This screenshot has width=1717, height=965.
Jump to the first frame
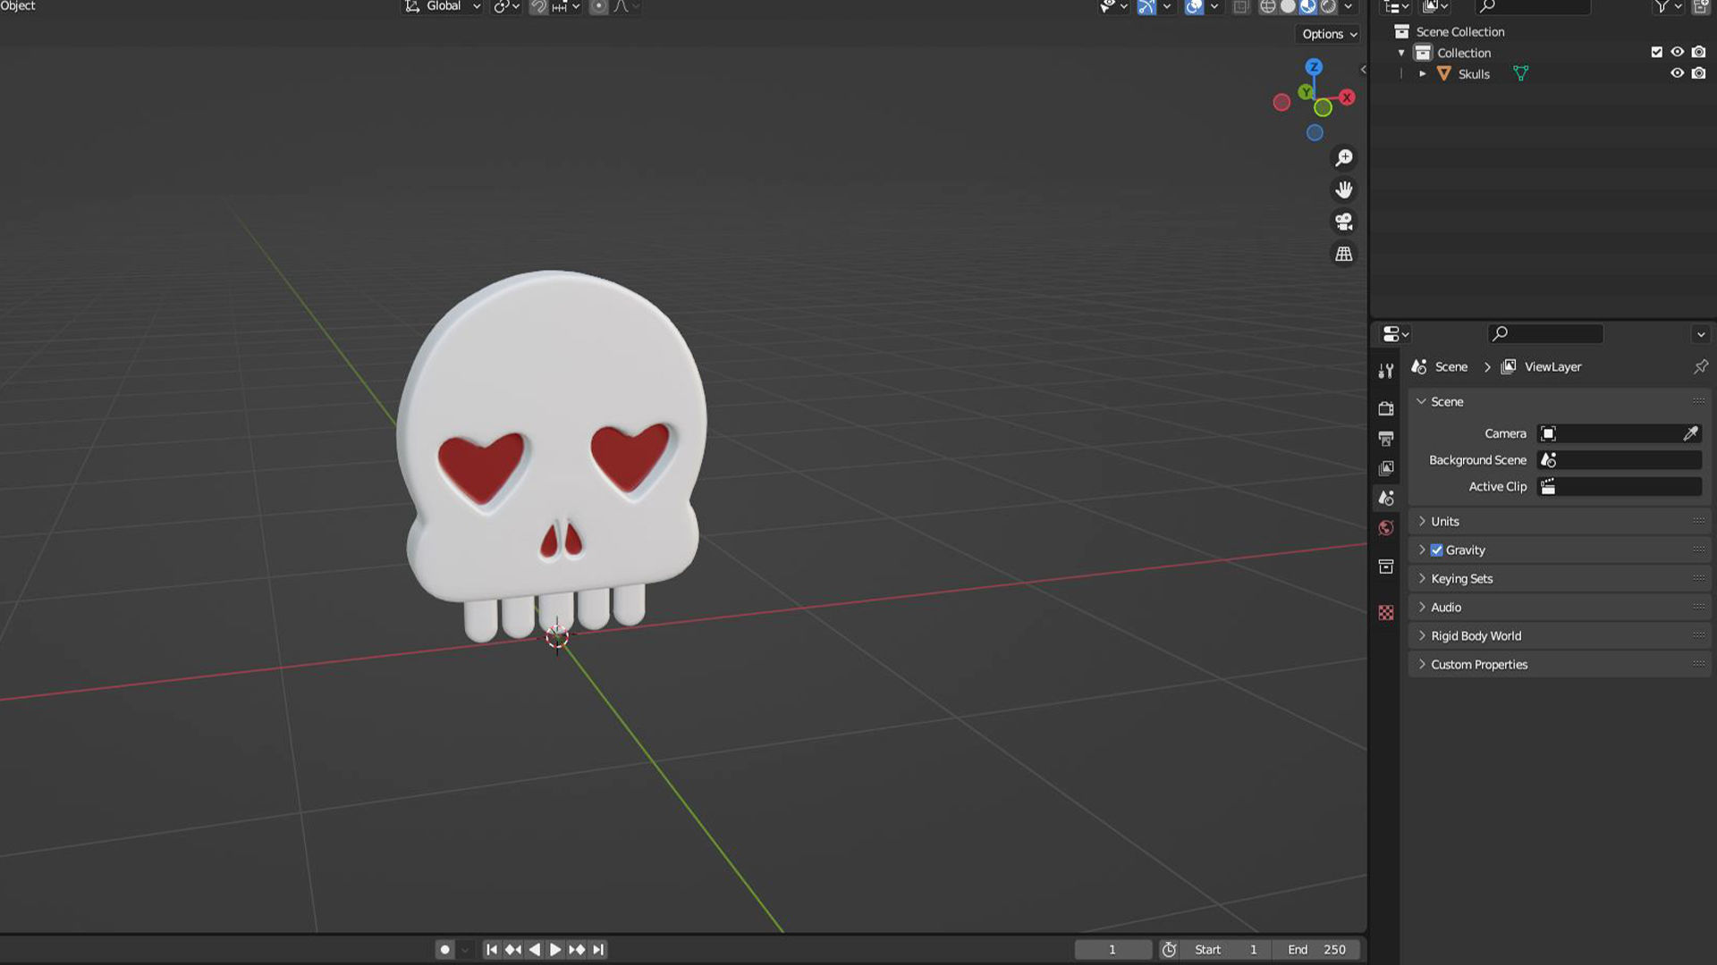tap(492, 950)
